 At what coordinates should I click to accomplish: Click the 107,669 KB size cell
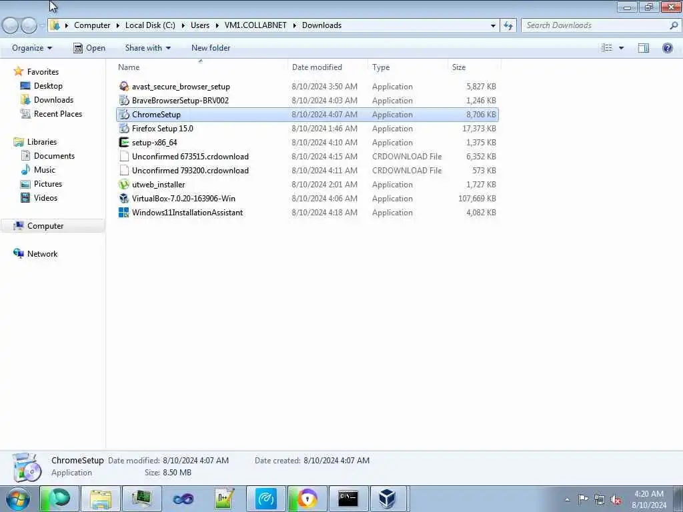point(477,199)
